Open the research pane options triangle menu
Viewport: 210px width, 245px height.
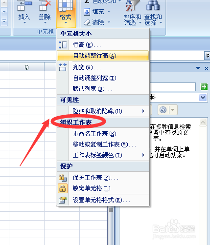coord(198,68)
